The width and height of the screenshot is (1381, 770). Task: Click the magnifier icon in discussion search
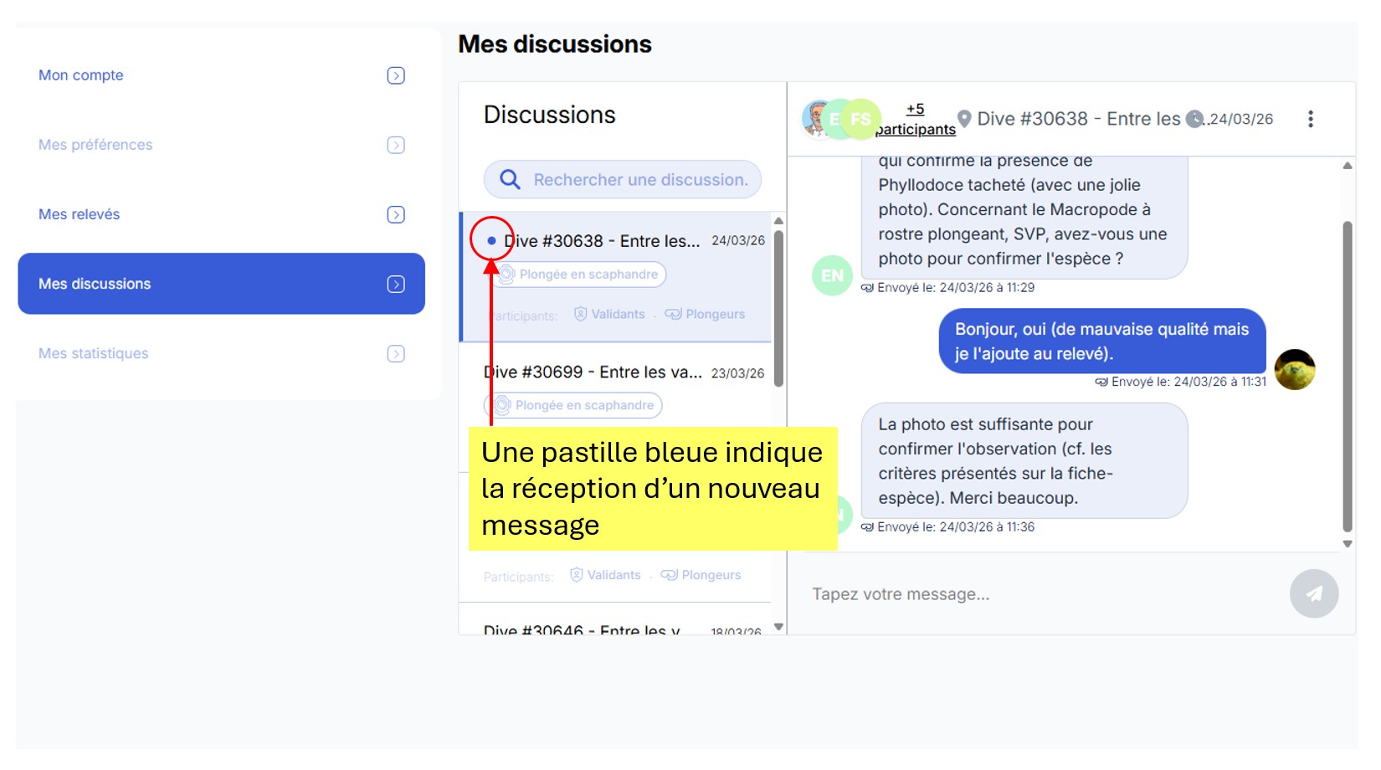coord(510,179)
